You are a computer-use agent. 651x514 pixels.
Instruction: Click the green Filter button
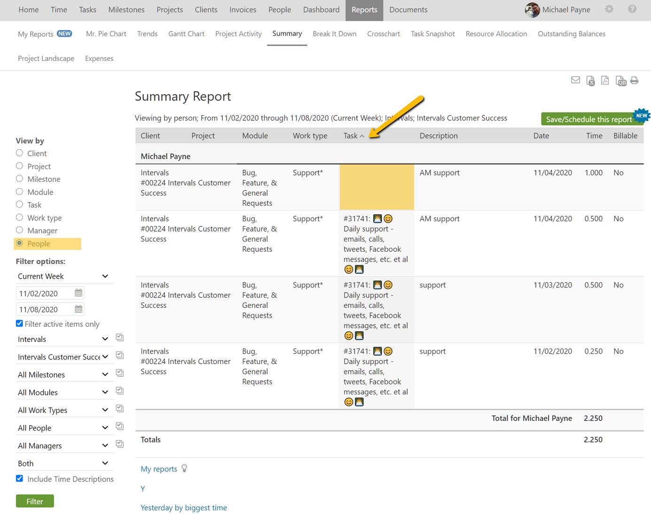[35, 501]
